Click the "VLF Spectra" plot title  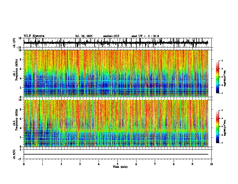[34, 36]
